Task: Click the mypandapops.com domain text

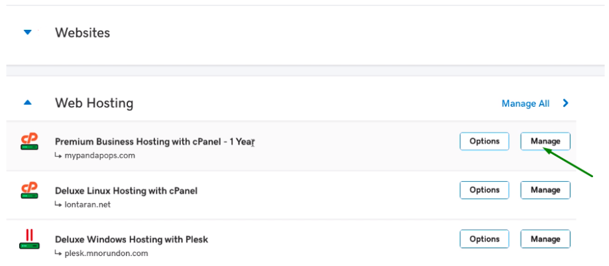Action: coord(100,156)
